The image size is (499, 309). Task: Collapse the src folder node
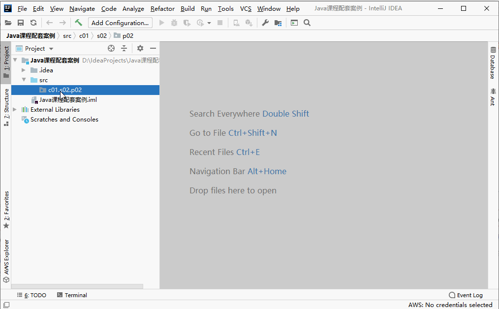coord(24,80)
